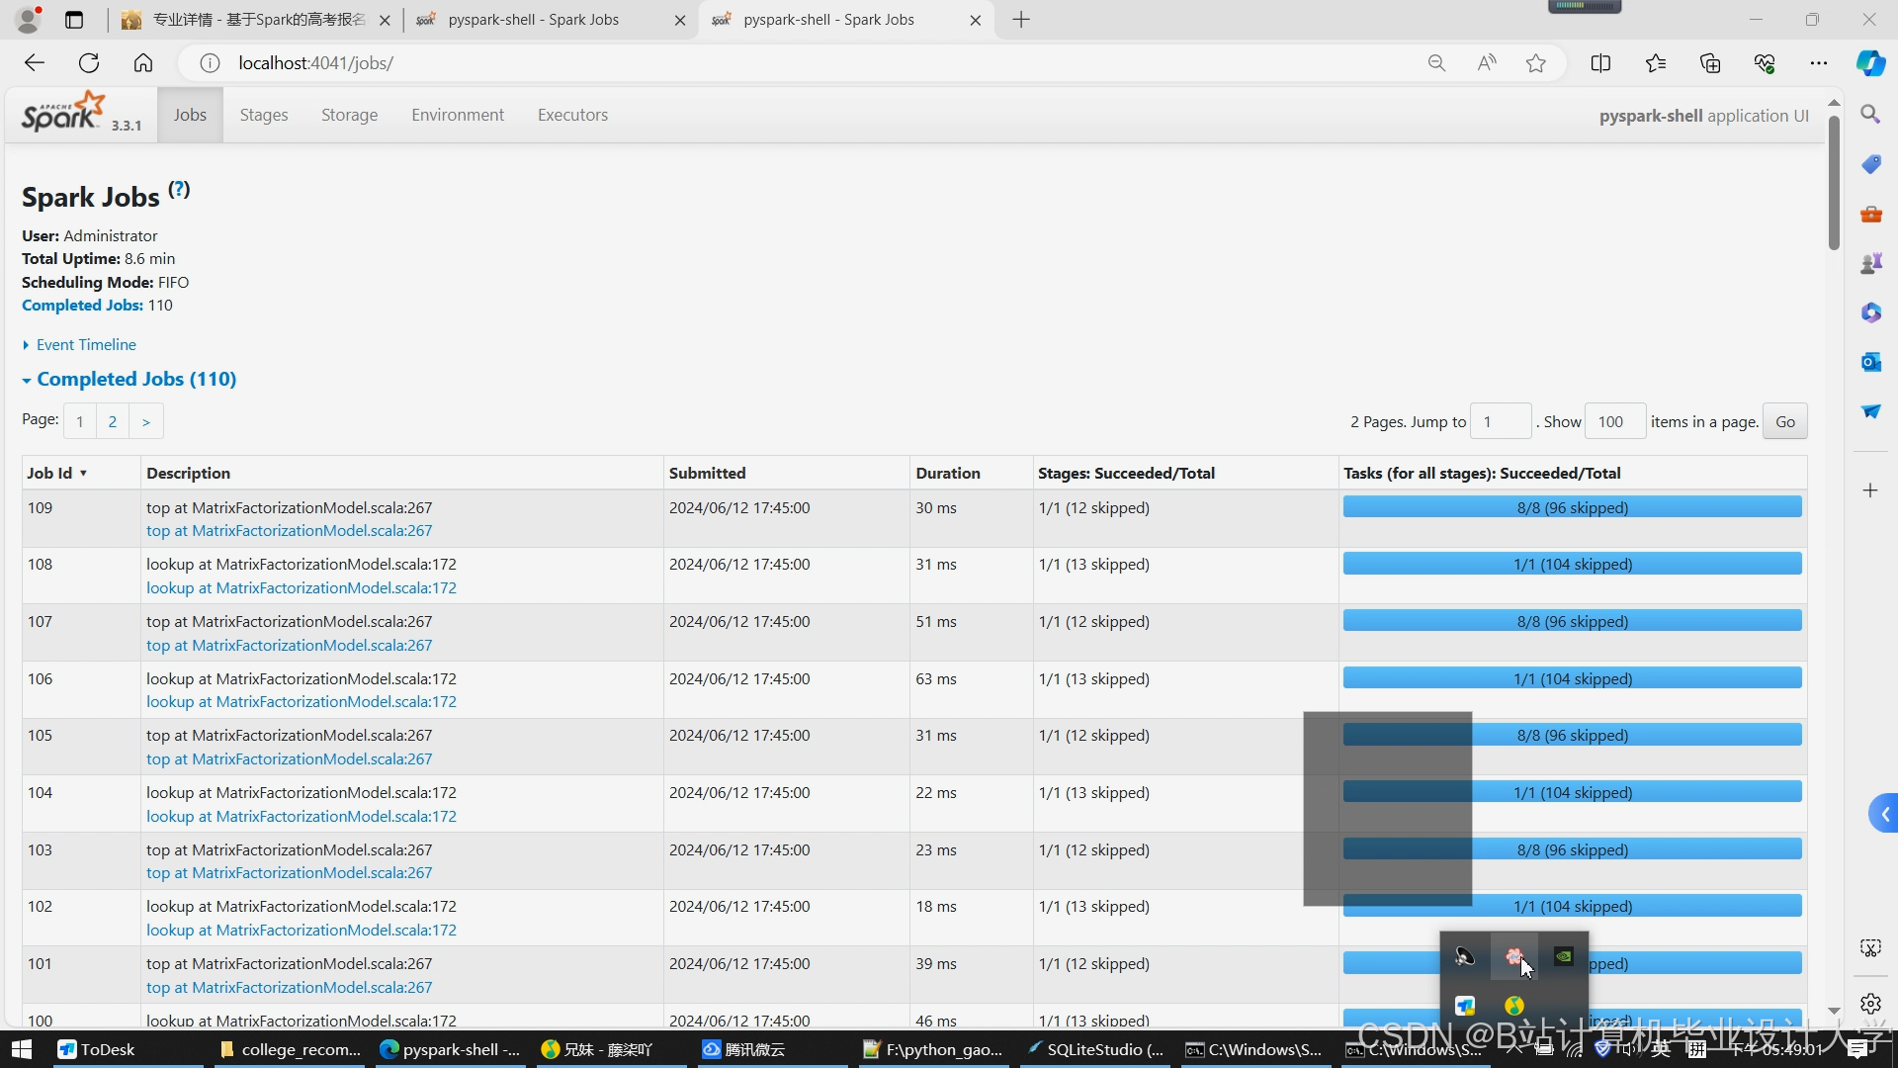Open Outlook icon in Edge sidebar
Image resolution: width=1898 pixels, height=1068 pixels.
click(x=1870, y=362)
